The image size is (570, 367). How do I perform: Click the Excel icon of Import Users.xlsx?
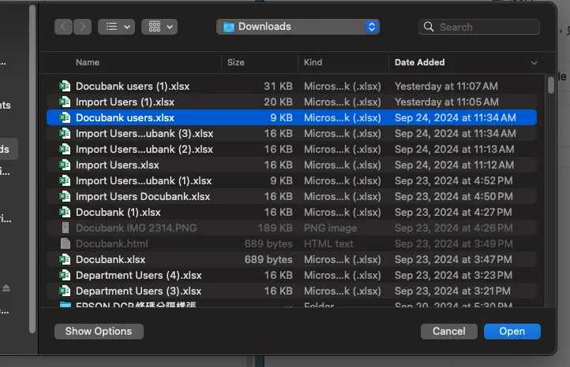(x=66, y=165)
